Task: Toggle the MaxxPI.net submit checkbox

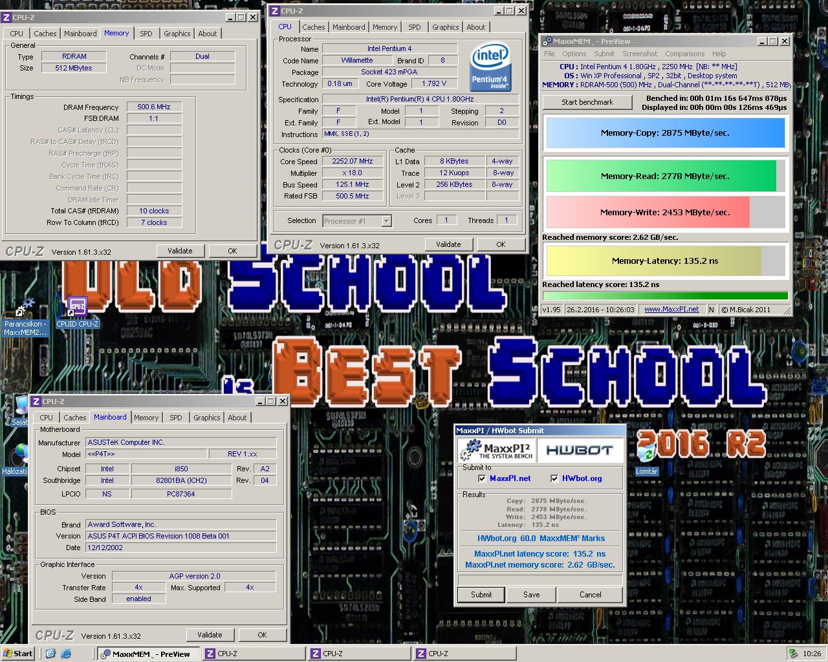Action: click(482, 478)
